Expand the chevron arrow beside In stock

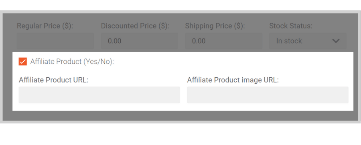tap(336, 41)
